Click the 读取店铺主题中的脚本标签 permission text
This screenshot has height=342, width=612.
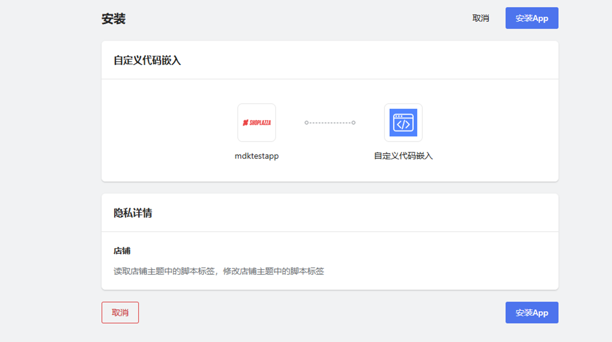pyautogui.click(x=164, y=272)
